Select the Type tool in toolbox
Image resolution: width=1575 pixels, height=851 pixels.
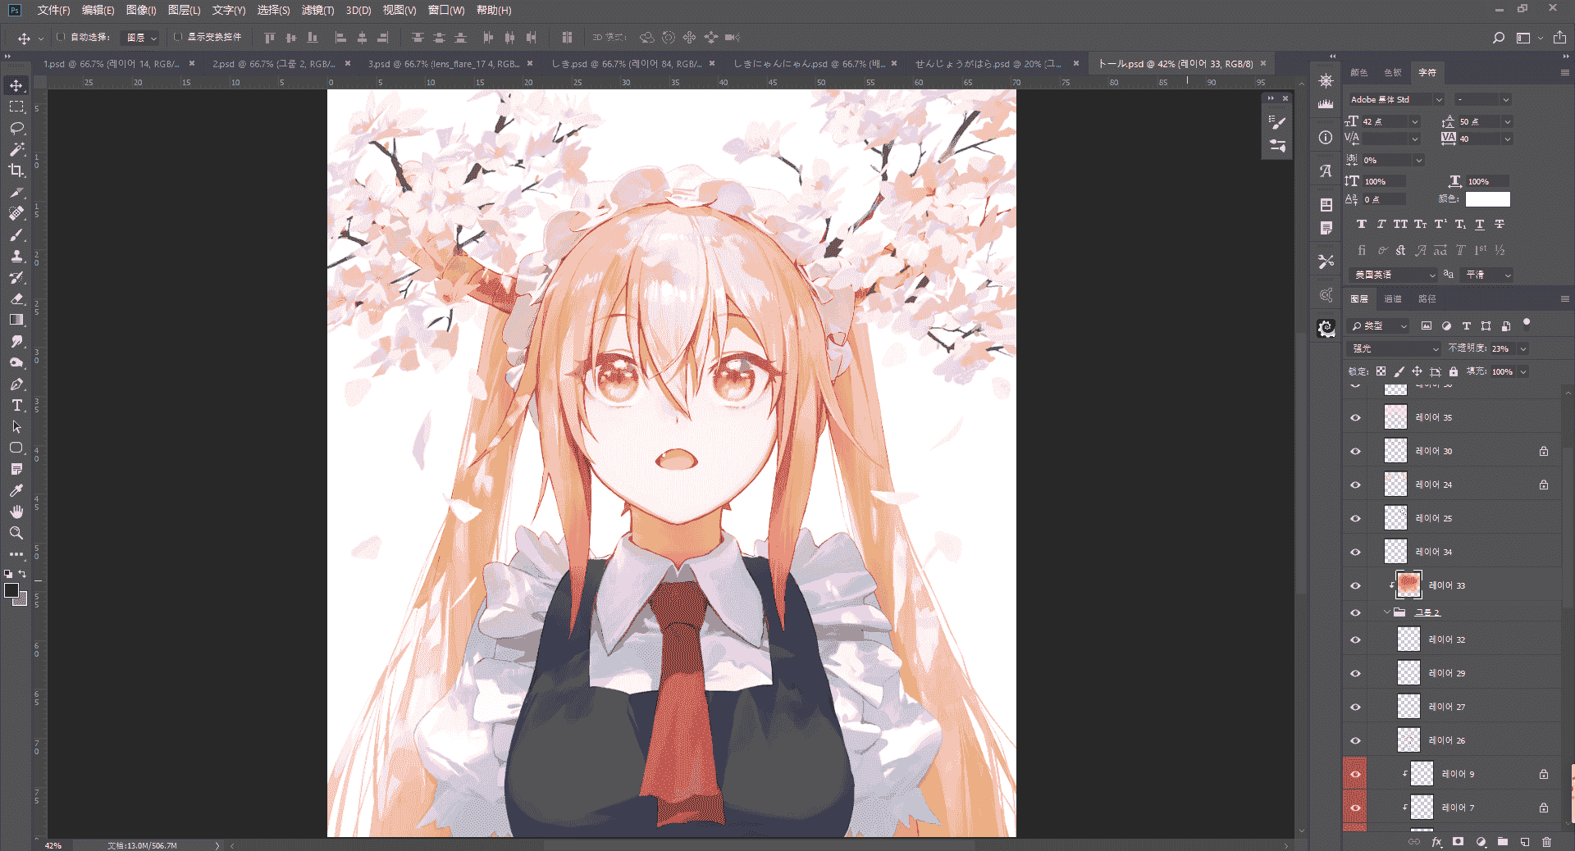point(16,405)
